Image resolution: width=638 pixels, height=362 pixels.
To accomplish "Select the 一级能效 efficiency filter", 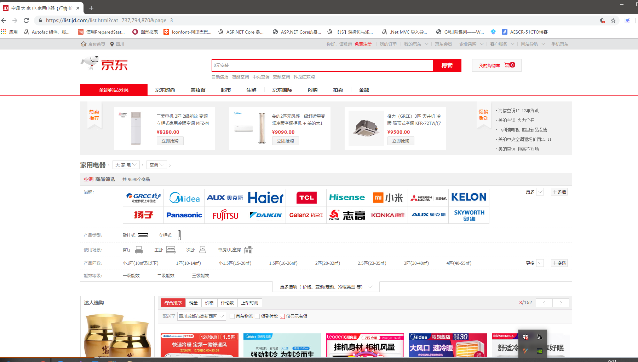I will click(x=131, y=276).
